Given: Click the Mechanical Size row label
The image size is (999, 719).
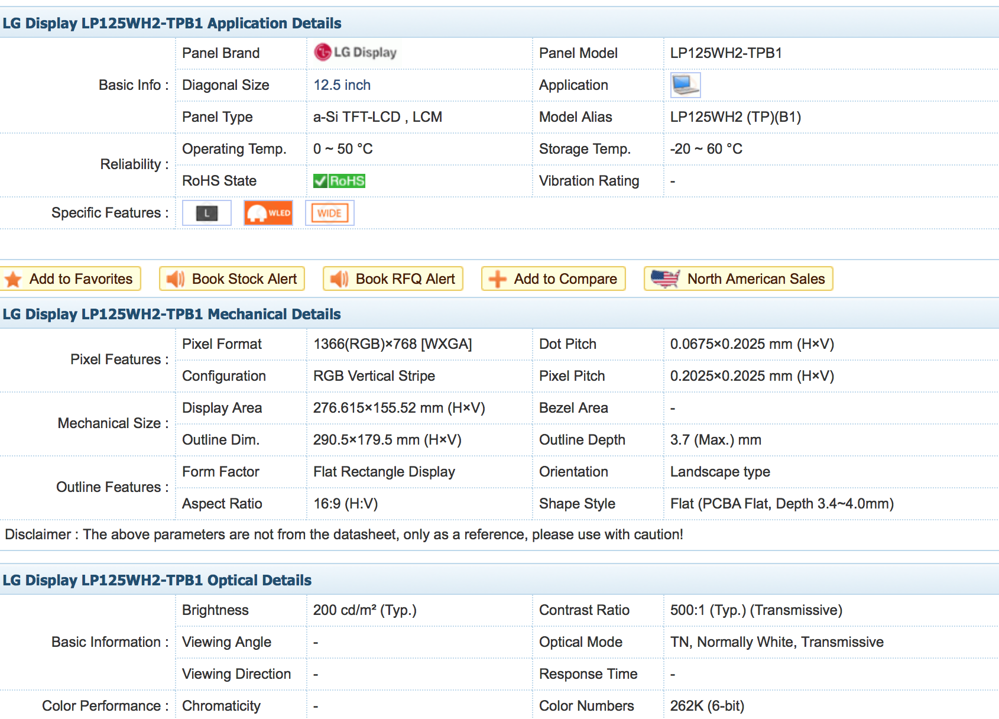Looking at the screenshot, I should (113, 423).
